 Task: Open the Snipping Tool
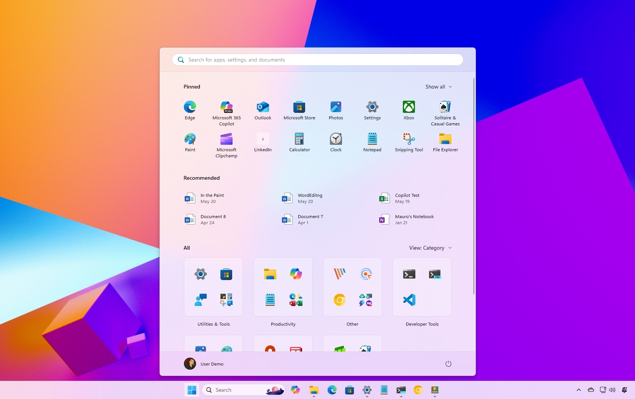click(409, 139)
